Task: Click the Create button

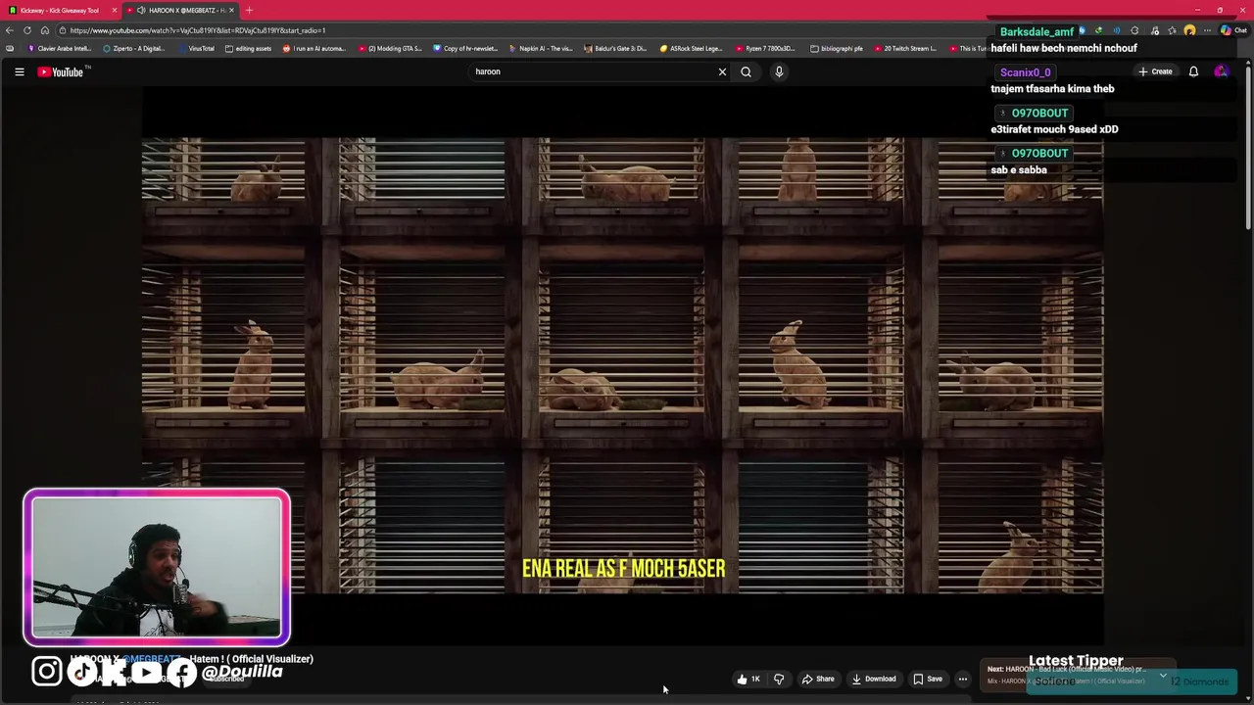Action: 1155,71
